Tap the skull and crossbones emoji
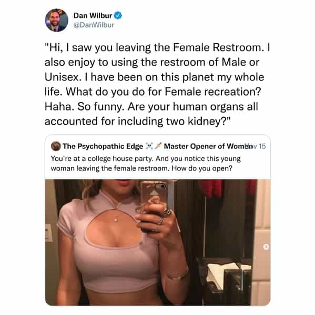315x315 pixels. tap(149, 146)
